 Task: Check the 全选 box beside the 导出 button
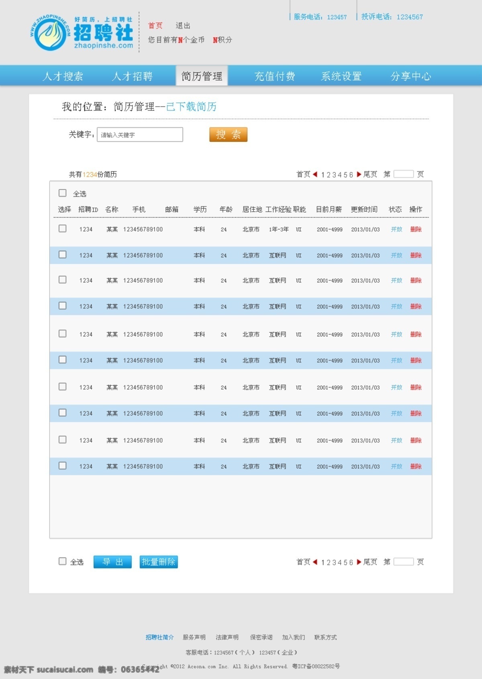click(x=63, y=561)
